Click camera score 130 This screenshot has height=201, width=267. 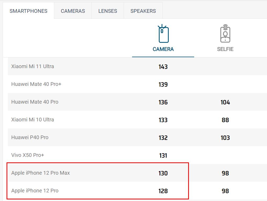point(163,173)
